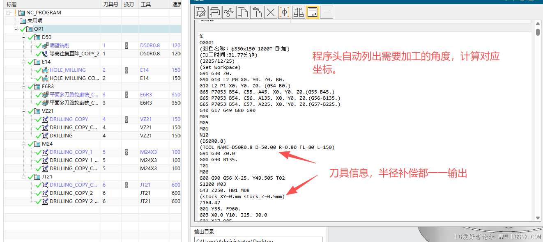Click the 等高往复直降_COPY_2 operation icon
This screenshot has height=242, width=543.
coord(45,53)
